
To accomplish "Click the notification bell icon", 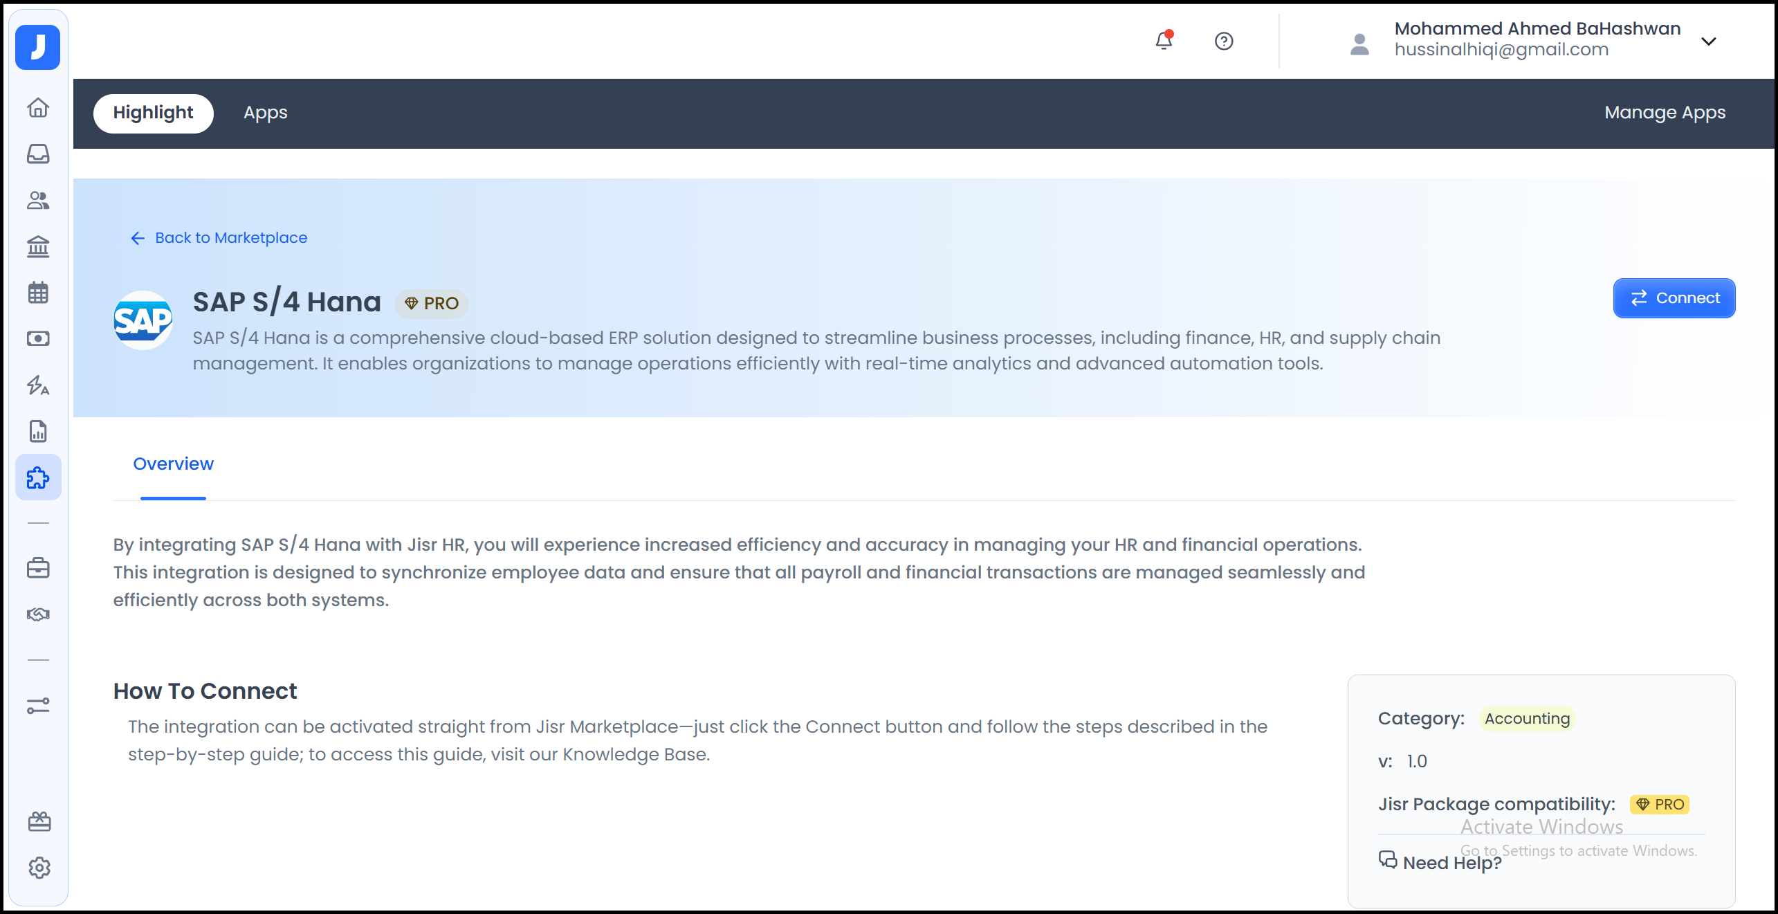I will point(1164,42).
